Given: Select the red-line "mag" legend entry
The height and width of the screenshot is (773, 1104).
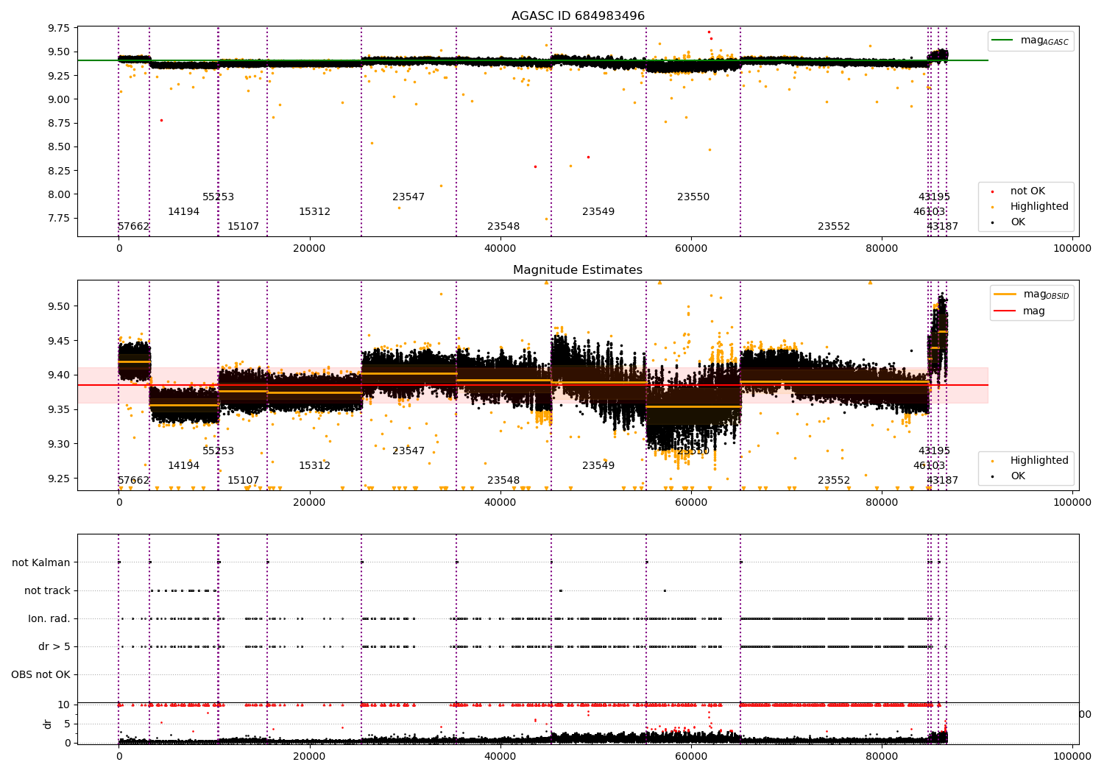Looking at the screenshot, I should coord(1020,311).
